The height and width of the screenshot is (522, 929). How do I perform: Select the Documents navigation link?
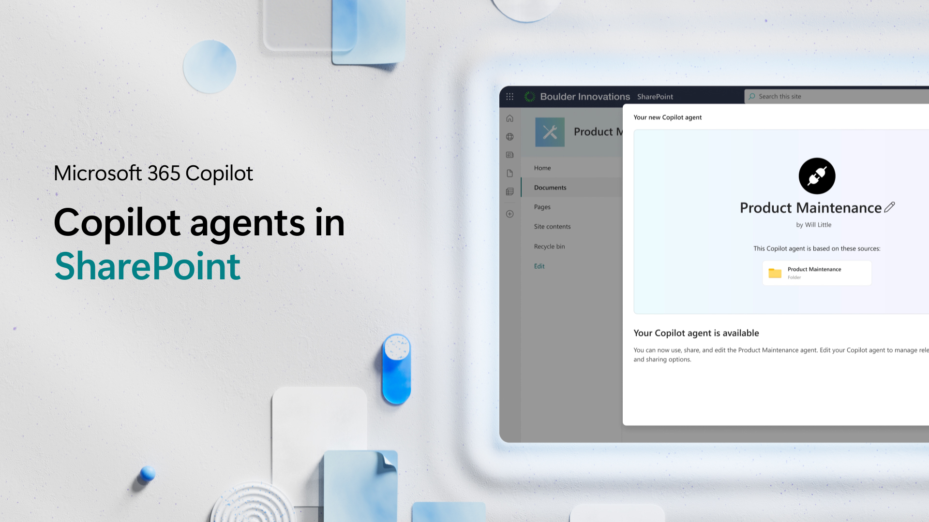click(550, 188)
